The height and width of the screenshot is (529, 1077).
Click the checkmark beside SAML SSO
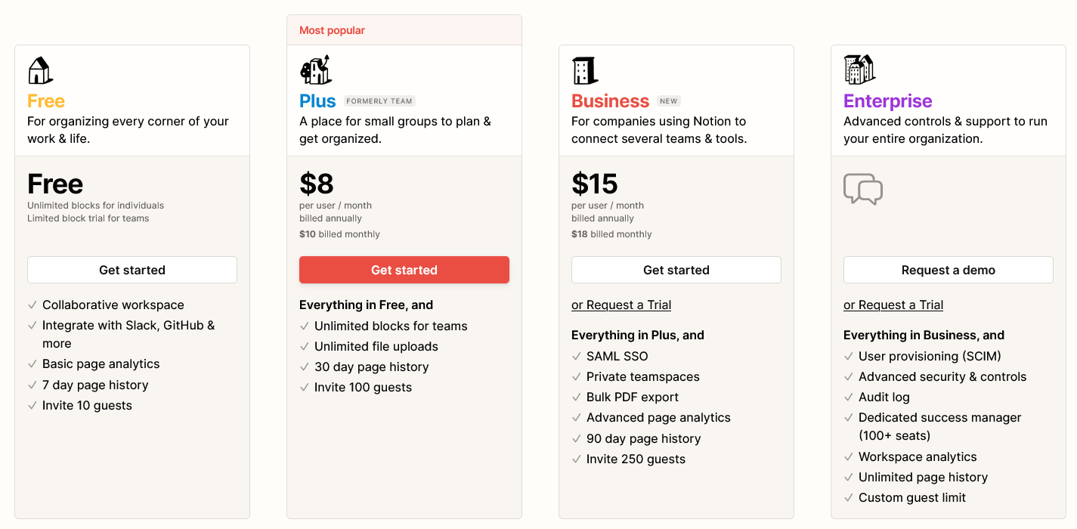point(577,357)
